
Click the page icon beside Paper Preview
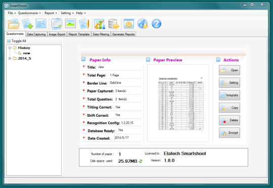pyautogui.click(x=148, y=60)
